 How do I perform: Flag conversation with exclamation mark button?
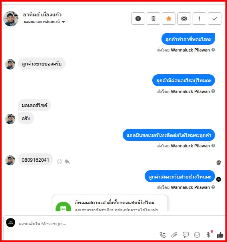(x=199, y=19)
